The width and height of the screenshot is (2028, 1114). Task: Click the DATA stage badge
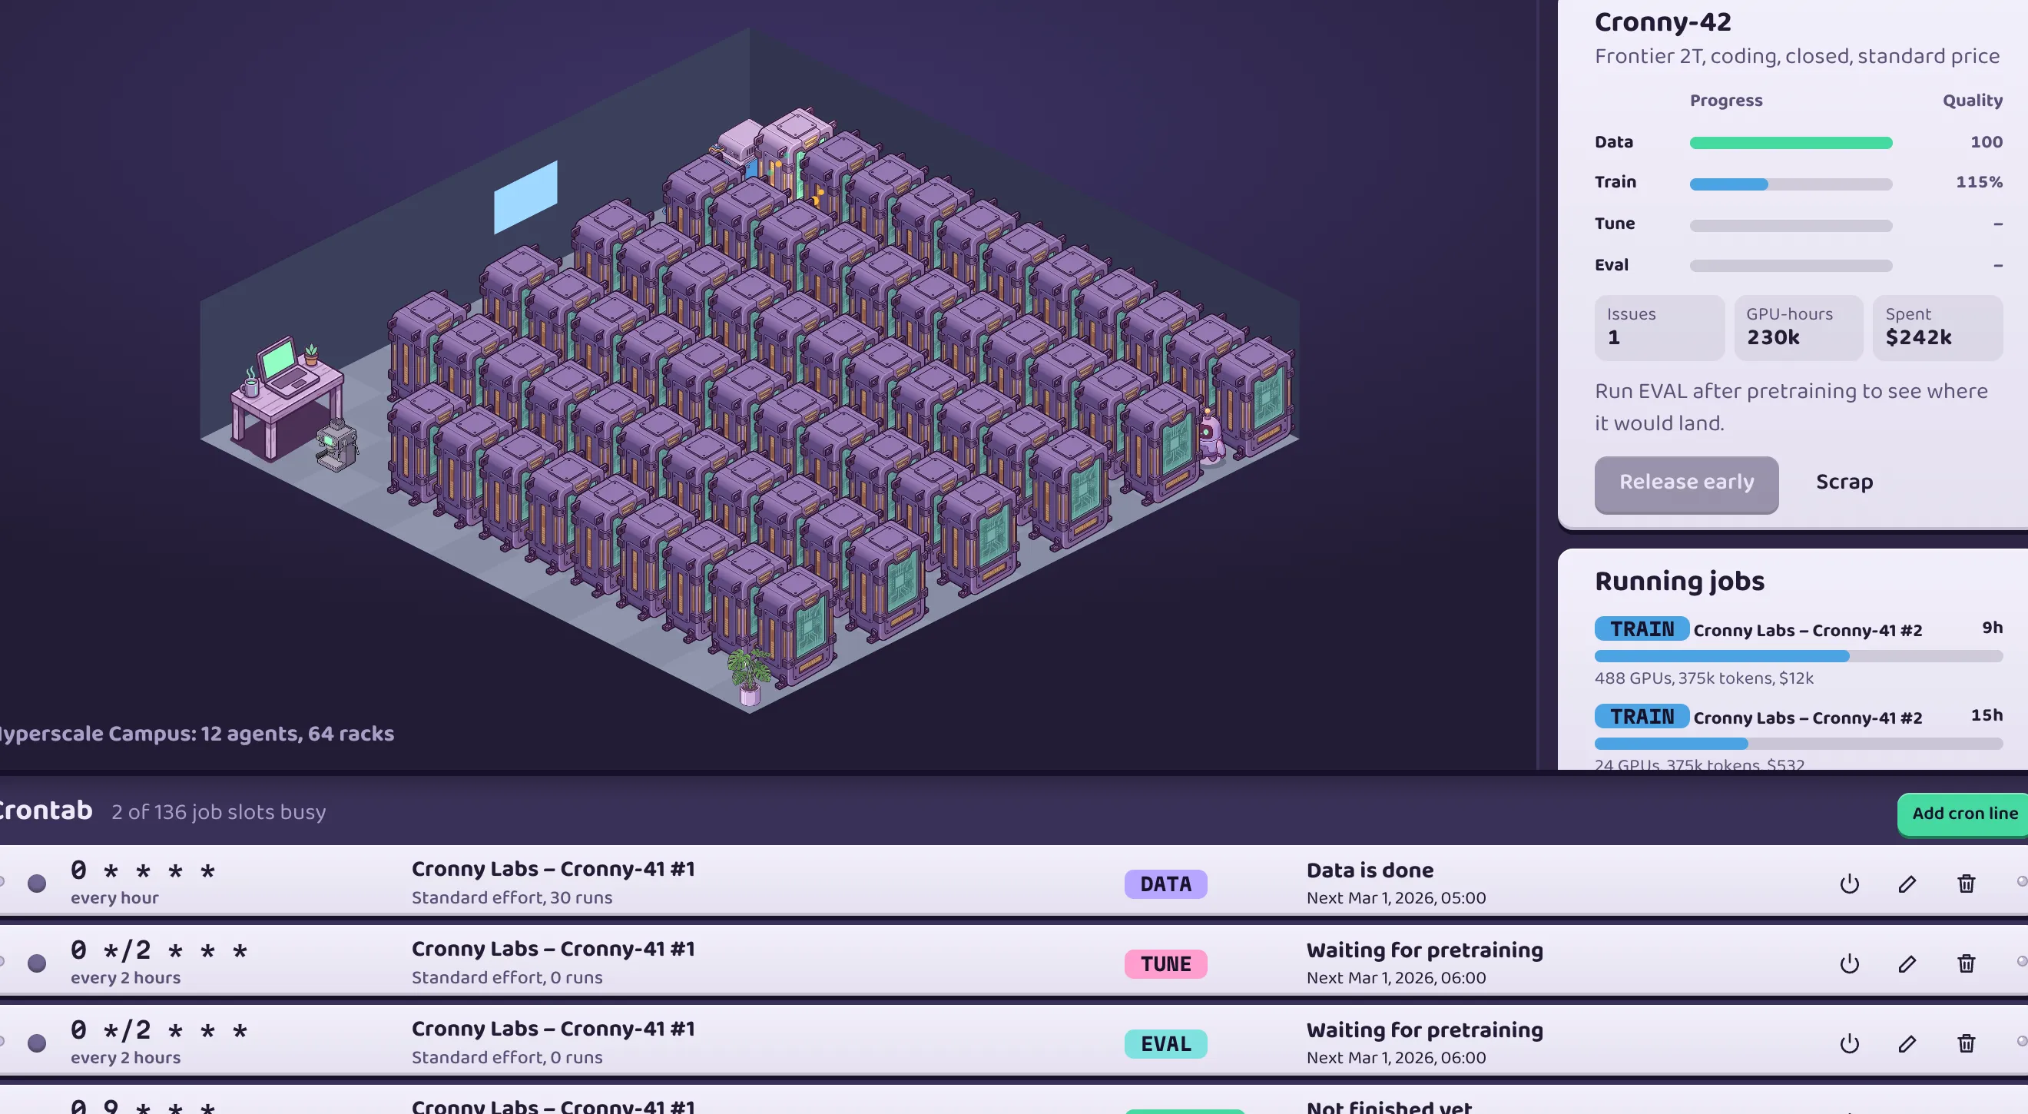click(x=1165, y=884)
